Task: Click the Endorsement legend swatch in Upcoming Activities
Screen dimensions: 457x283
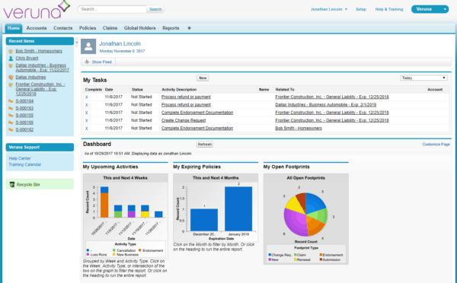Action: click(140, 250)
